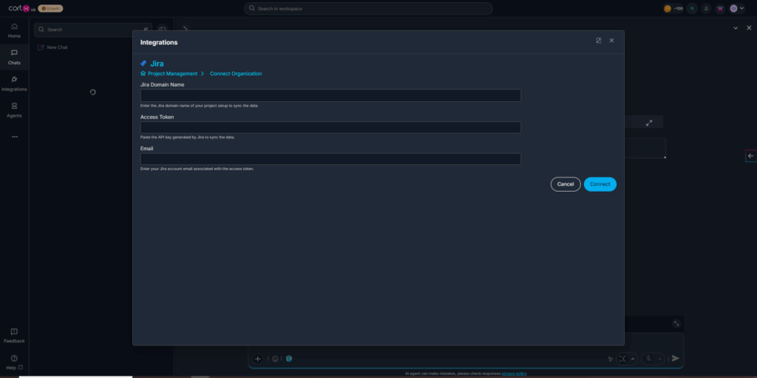Open the green icon beside credits
Screen dimensions: 757x378
point(692,8)
